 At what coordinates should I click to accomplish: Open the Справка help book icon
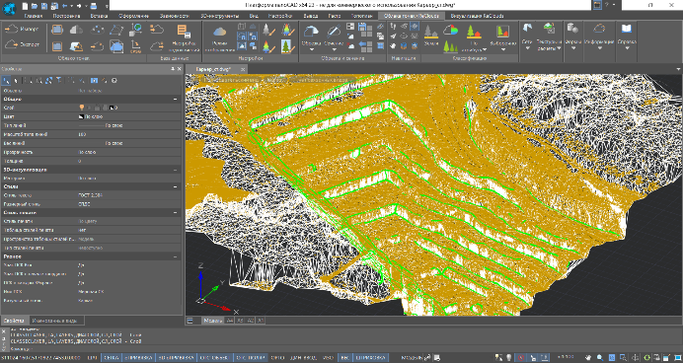627,30
